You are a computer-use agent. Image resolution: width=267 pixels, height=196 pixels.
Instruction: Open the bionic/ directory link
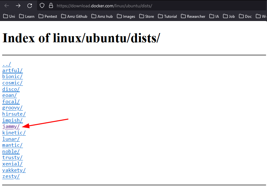(x=12, y=77)
